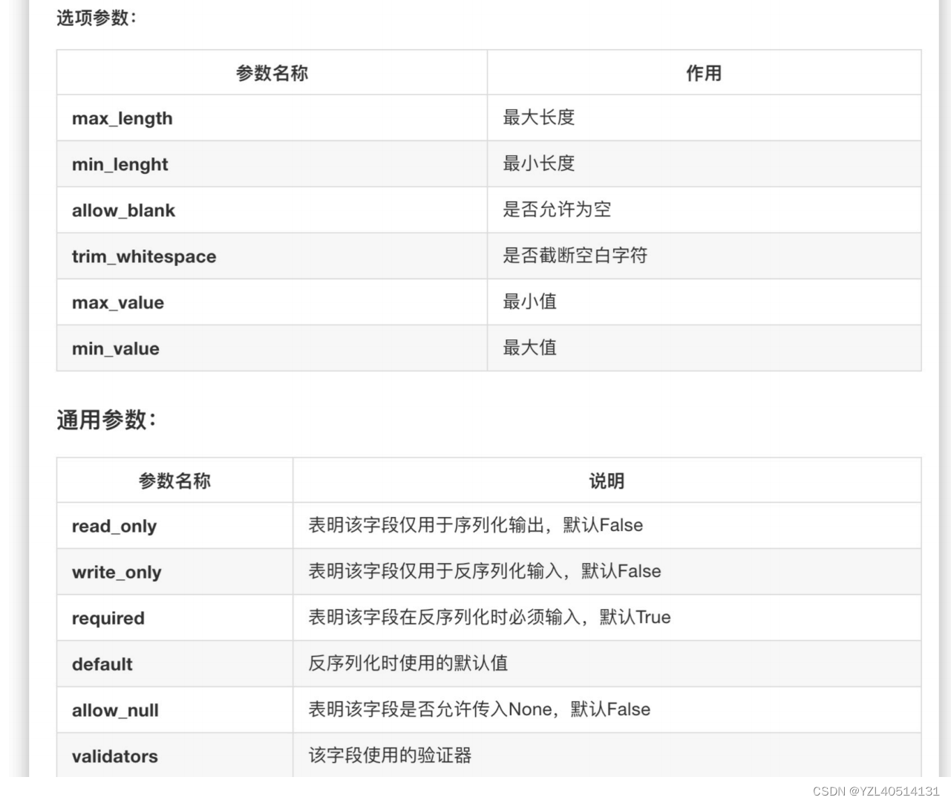This screenshot has width=951, height=803.
Task: Click '最大值' beside min_value
Action: pyautogui.click(x=530, y=348)
